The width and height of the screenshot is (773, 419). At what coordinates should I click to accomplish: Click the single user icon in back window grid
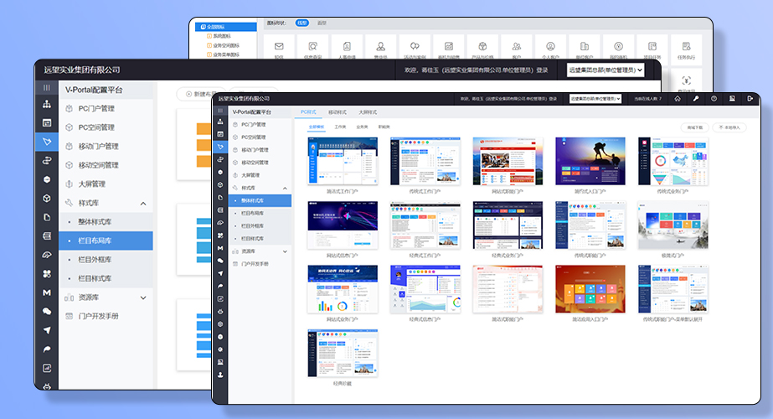[380, 46]
